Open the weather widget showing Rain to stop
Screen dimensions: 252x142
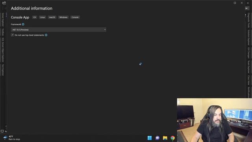pos(11,138)
